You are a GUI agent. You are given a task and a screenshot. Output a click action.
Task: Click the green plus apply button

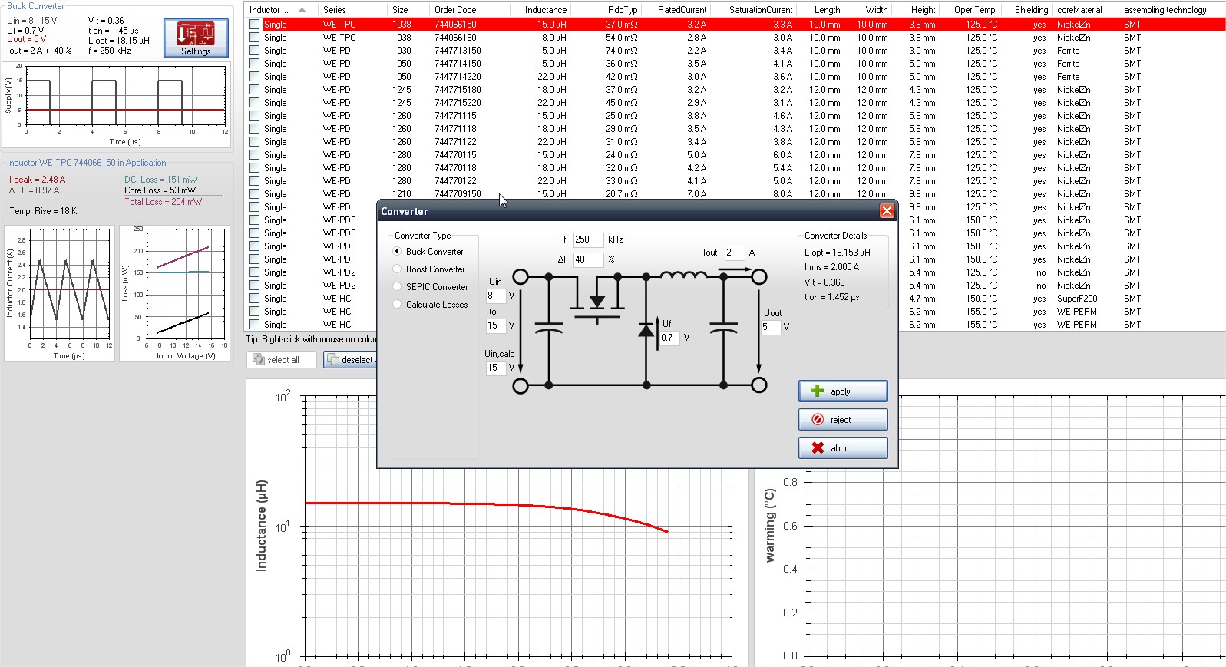tap(842, 391)
